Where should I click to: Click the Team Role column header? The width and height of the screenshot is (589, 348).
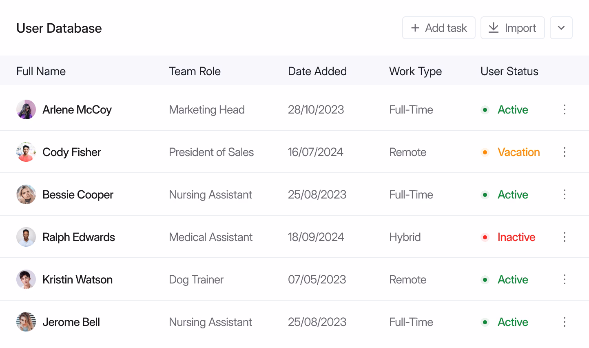coord(195,71)
